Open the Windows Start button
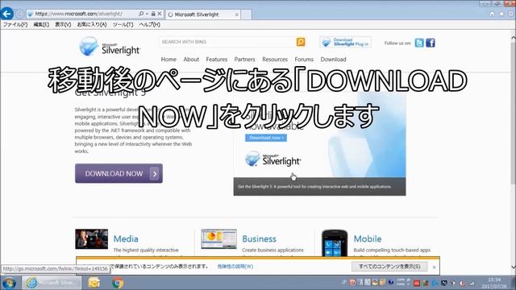Viewport: 516px width, 290px height. (x=9, y=283)
